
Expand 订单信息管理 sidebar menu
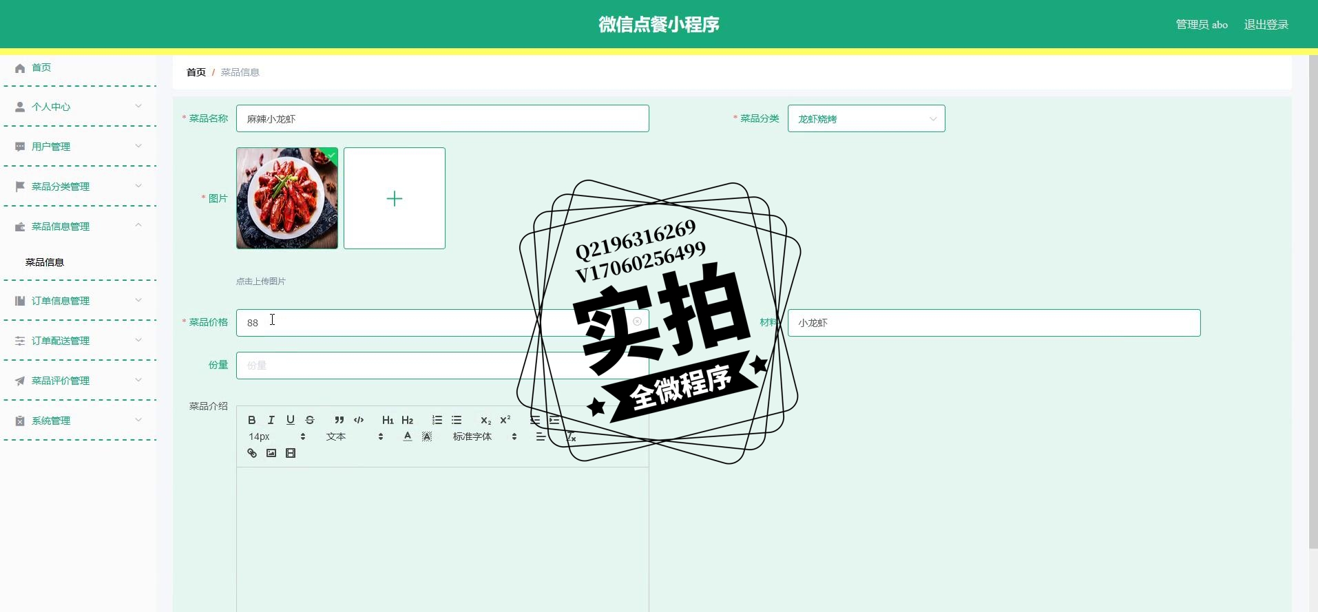click(79, 301)
